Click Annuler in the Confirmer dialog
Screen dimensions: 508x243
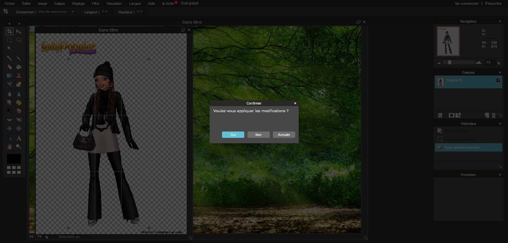[x=284, y=135]
